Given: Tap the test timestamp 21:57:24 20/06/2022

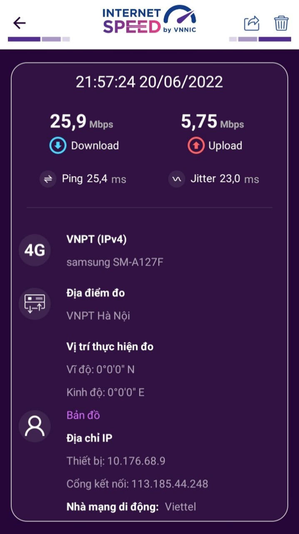Looking at the screenshot, I should coord(149,82).
